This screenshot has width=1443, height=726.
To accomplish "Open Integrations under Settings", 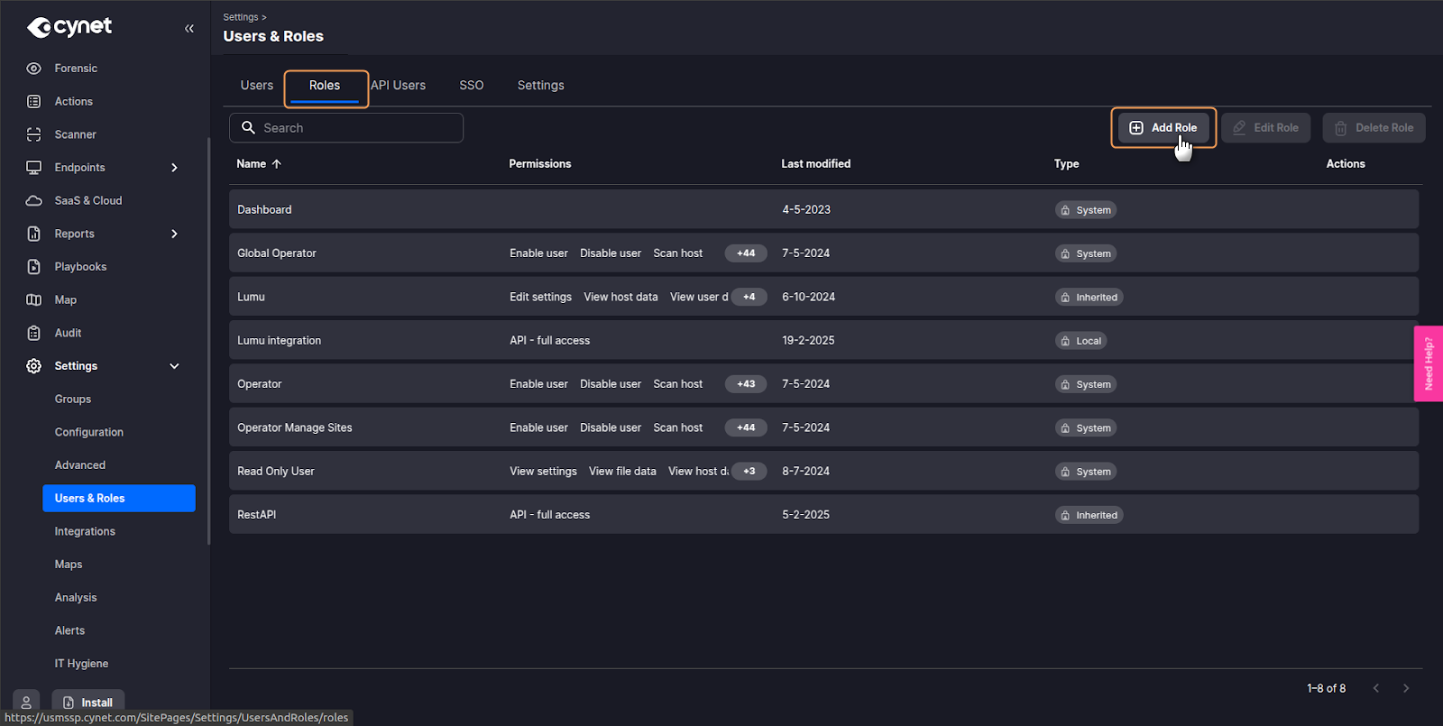I will 85,531.
